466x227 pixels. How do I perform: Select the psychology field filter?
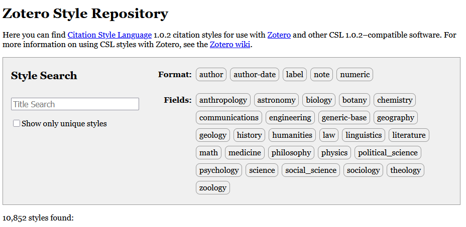pos(219,170)
